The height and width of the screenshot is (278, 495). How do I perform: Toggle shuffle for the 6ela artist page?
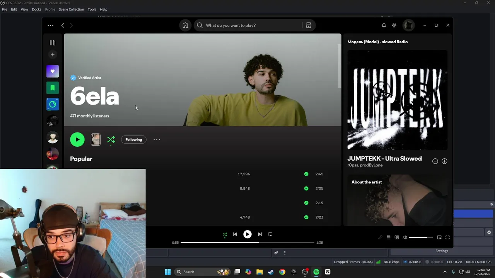click(111, 139)
